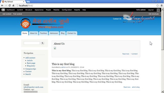Click Read more under first blog

(x=127, y=87)
